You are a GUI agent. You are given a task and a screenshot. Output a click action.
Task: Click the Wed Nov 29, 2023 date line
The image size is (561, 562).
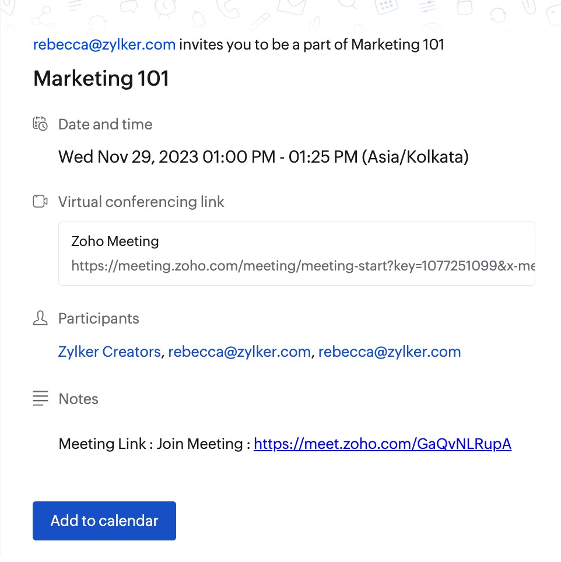264,157
